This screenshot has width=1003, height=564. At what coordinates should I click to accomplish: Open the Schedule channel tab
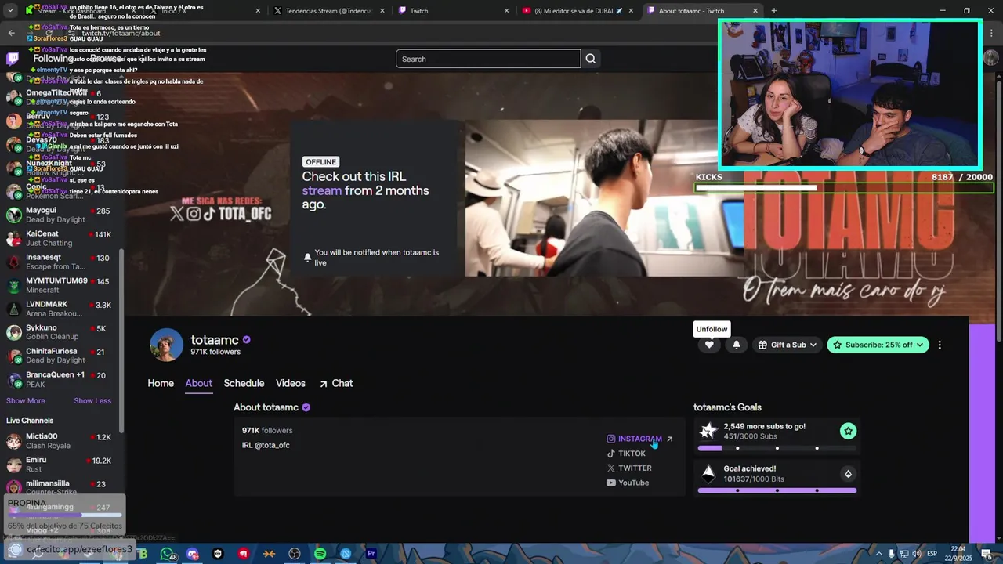click(x=244, y=383)
